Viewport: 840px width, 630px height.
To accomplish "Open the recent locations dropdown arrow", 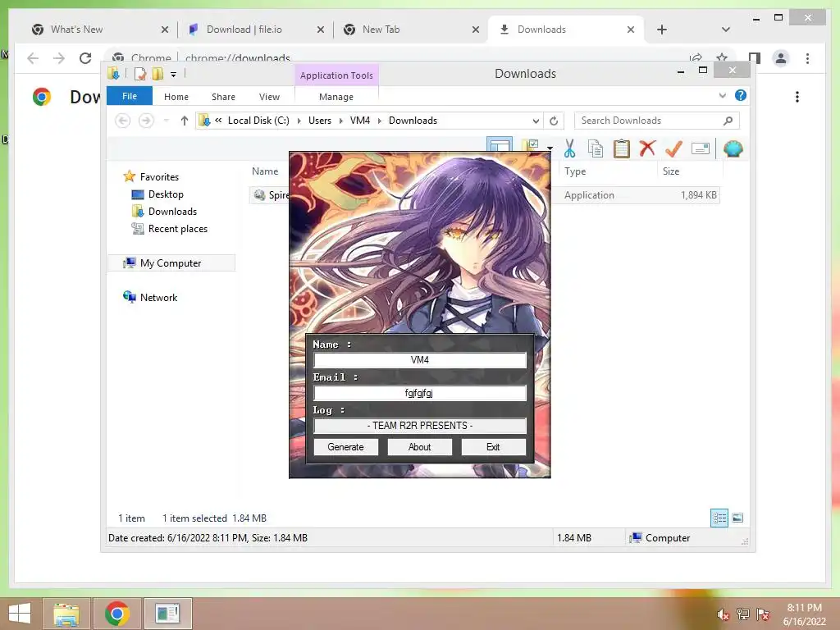I will coord(166,121).
